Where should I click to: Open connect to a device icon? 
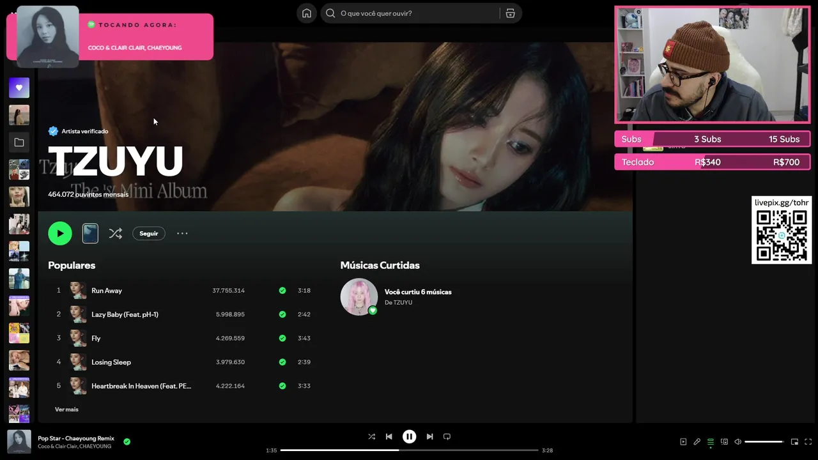tap(724, 441)
